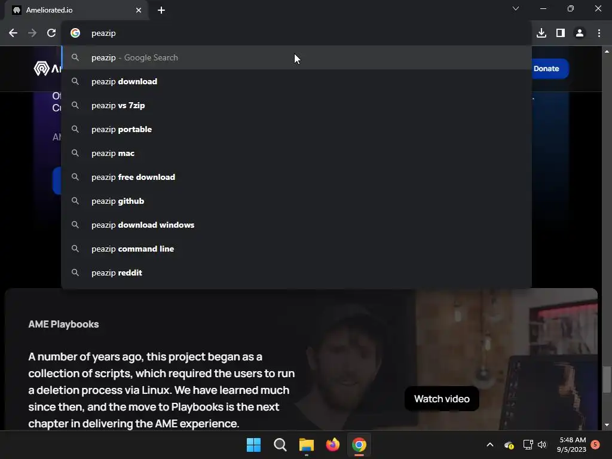Viewport: 612px width, 459px height.
Task: Open Windows taskbar search
Action: [280, 445]
